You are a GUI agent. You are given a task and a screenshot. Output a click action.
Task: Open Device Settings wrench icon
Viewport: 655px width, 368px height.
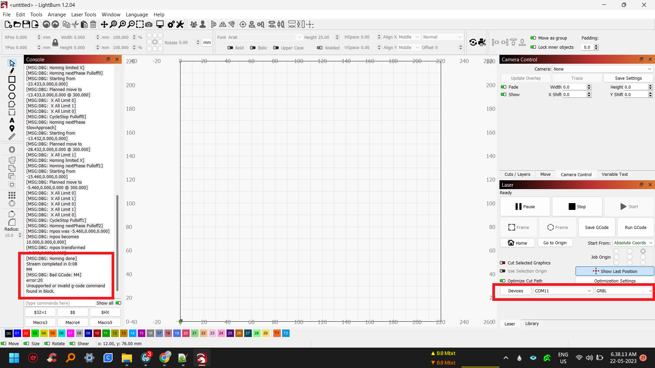pos(180,24)
